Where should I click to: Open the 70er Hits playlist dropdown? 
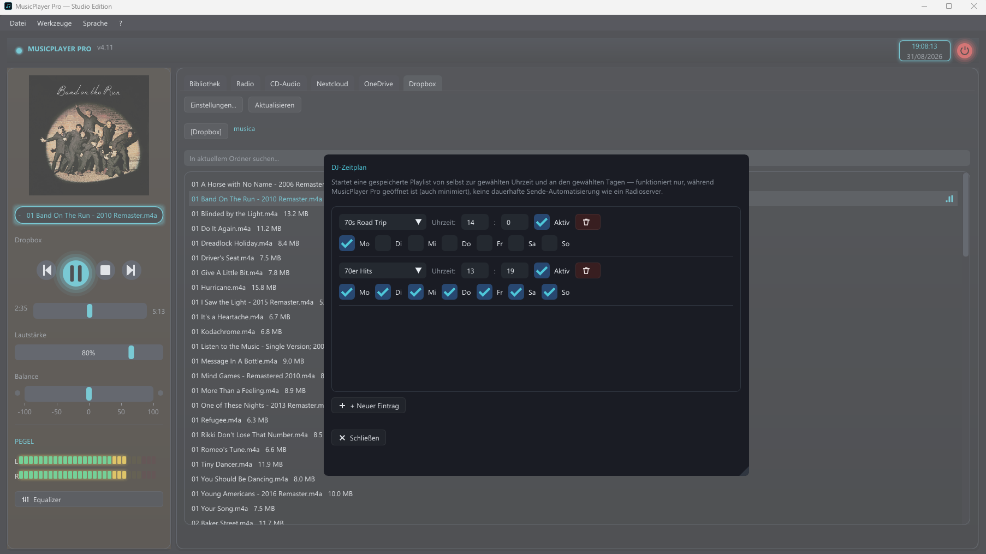(383, 271)
